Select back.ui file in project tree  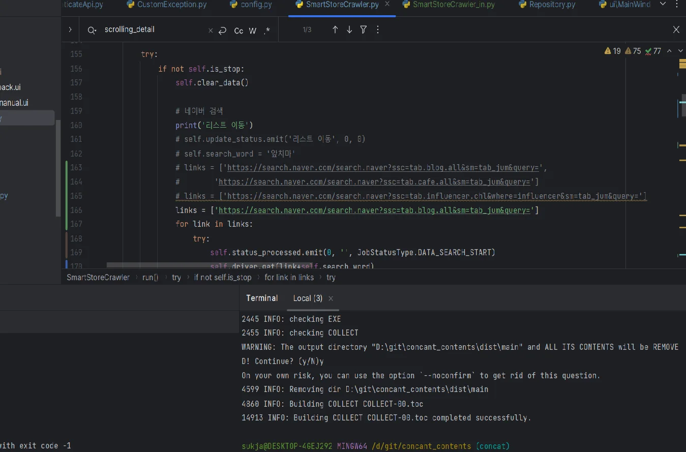pyautogui.click(x=11, y=87)
